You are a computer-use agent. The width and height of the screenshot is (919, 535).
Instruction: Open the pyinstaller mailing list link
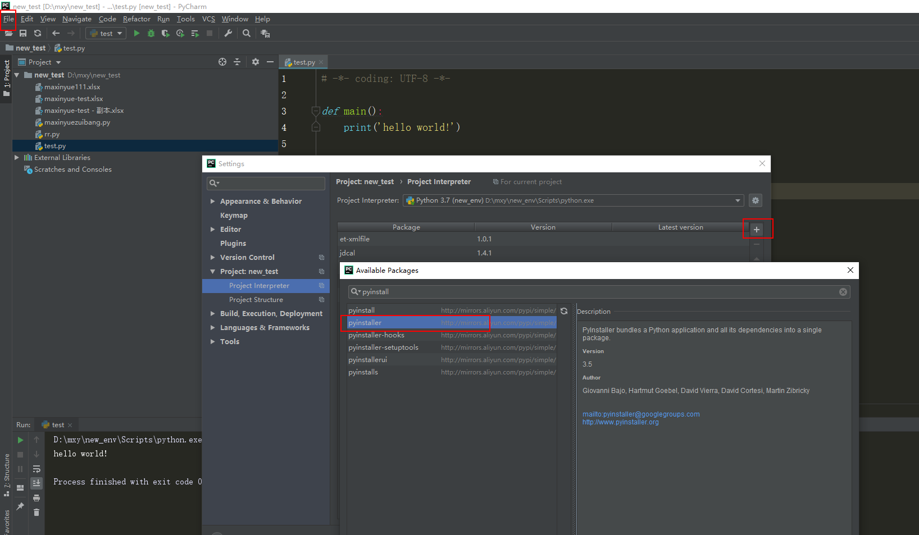click(641, 414)
